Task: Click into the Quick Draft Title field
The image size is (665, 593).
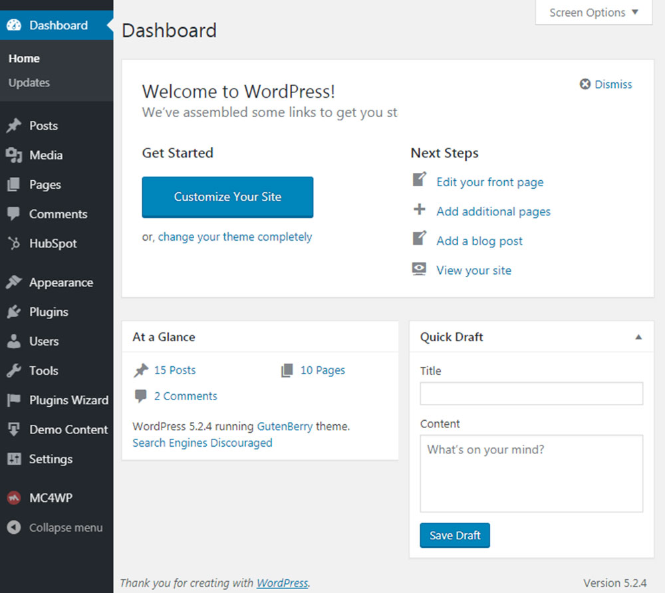Action: (x=531, y=394)
